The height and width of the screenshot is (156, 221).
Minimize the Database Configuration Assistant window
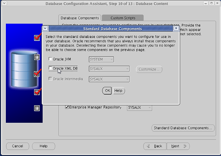(206, 3)
